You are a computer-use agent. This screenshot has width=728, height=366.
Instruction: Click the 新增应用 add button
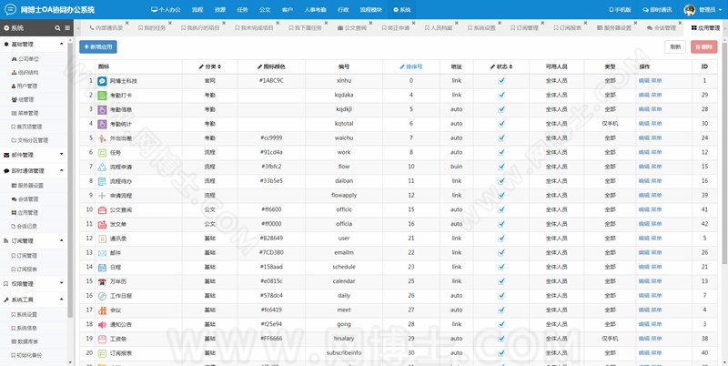tap(98, 47)
